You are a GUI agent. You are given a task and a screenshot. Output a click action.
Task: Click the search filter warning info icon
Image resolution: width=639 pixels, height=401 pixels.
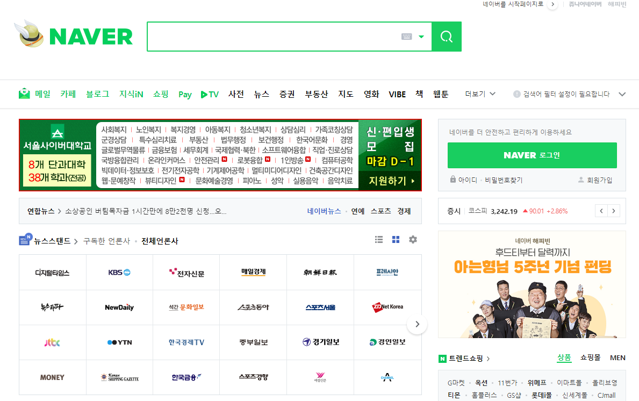(517, 94)
